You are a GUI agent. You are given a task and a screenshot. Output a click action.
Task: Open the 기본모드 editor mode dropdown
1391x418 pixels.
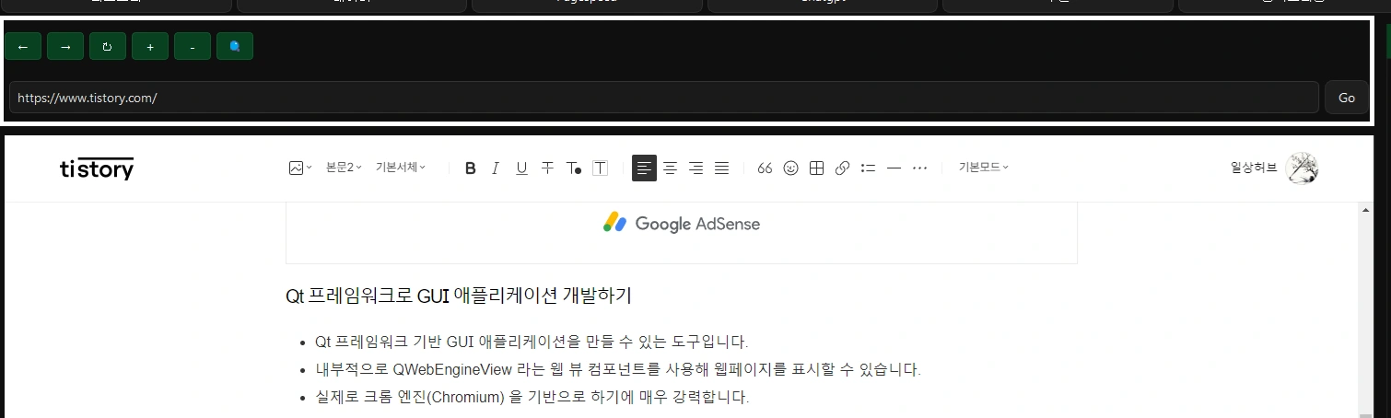[x=983, y=168]
